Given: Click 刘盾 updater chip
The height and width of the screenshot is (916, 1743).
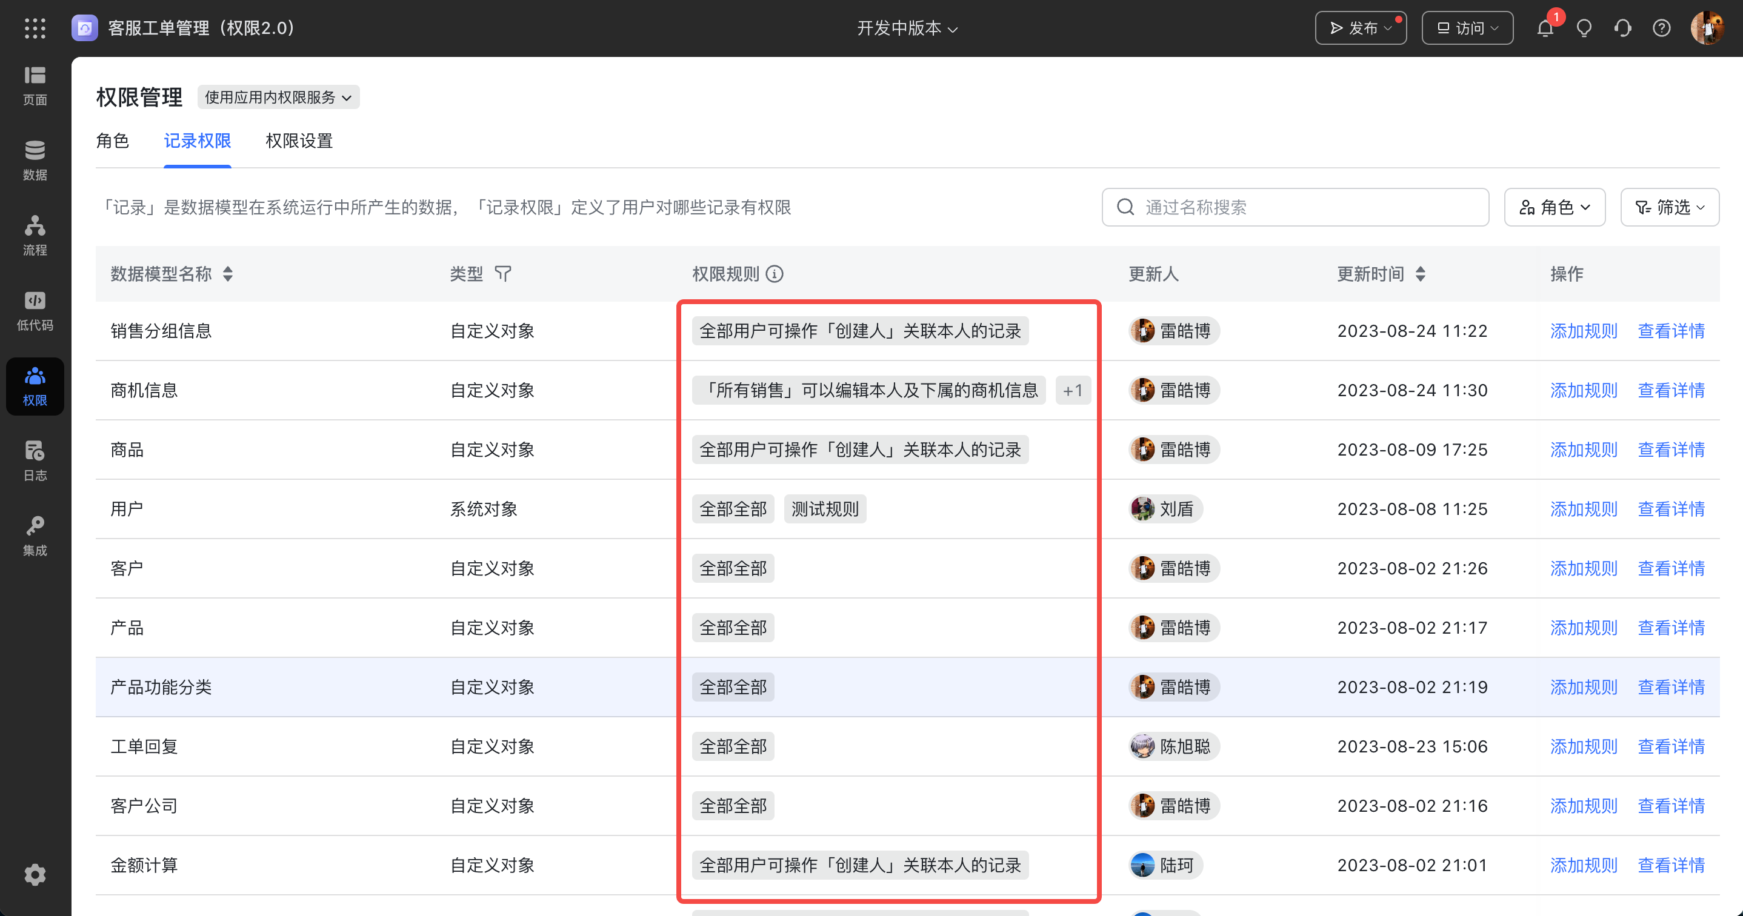Looking at the screenshot, I should pyautogui.click(x=1166, y=509).
